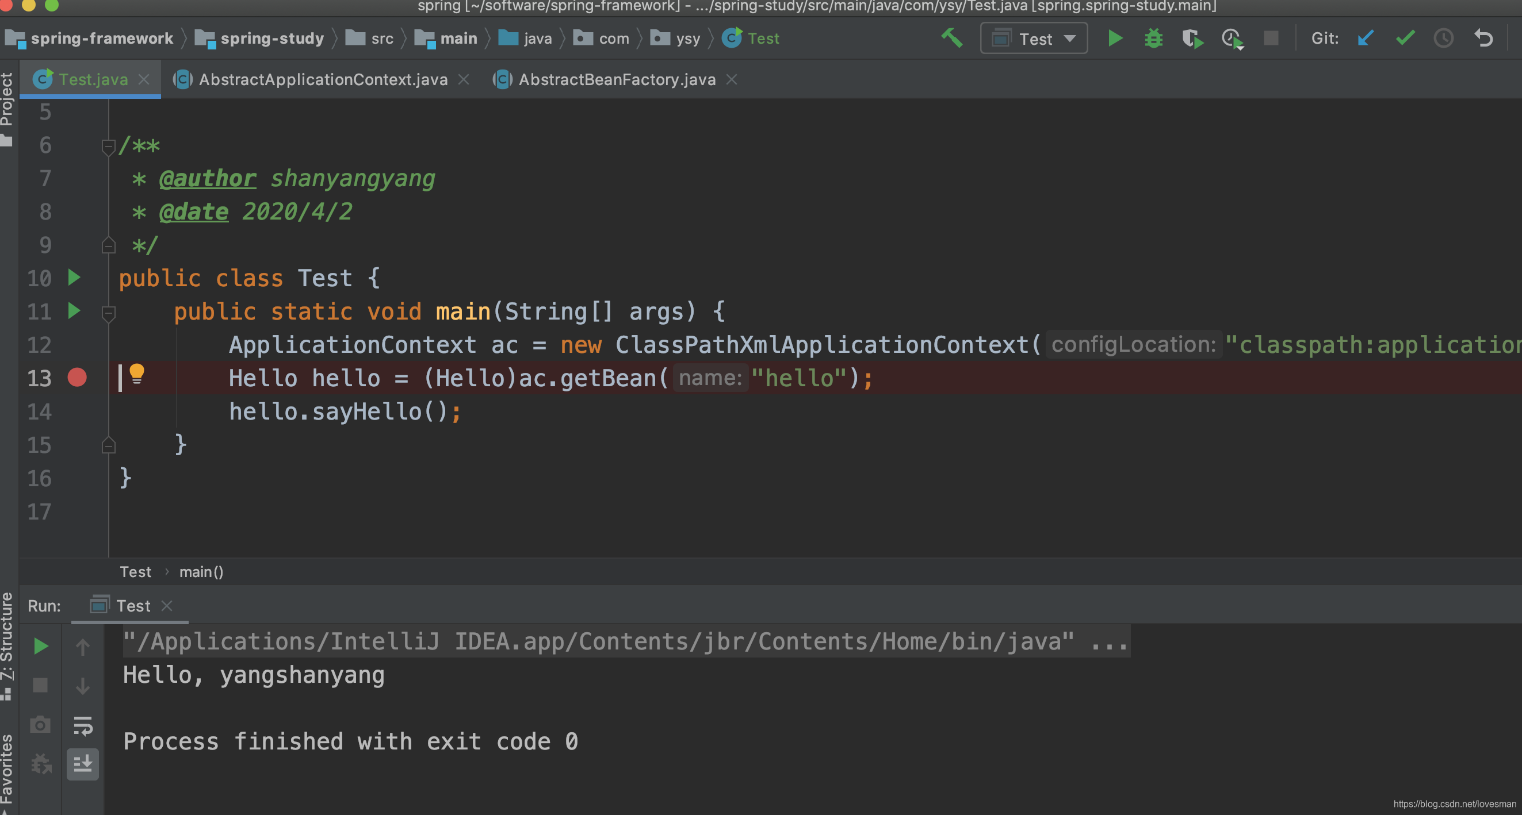
Task: Click the attach debugger bug-gear icon
Action: tap(41, 764)
